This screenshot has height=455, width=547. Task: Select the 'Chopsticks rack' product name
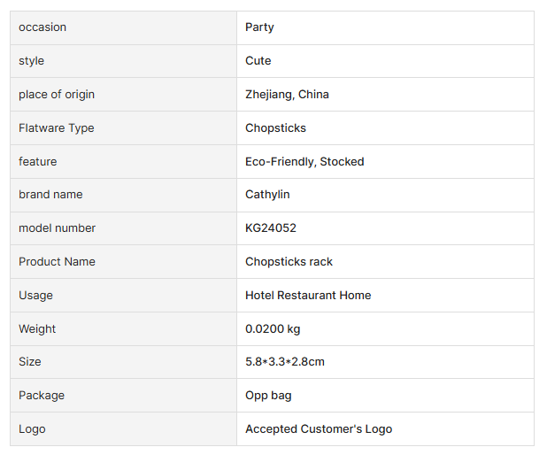pos(289,262)
